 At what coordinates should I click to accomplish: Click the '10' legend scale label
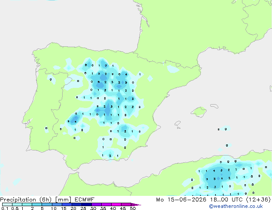[54, 208]
